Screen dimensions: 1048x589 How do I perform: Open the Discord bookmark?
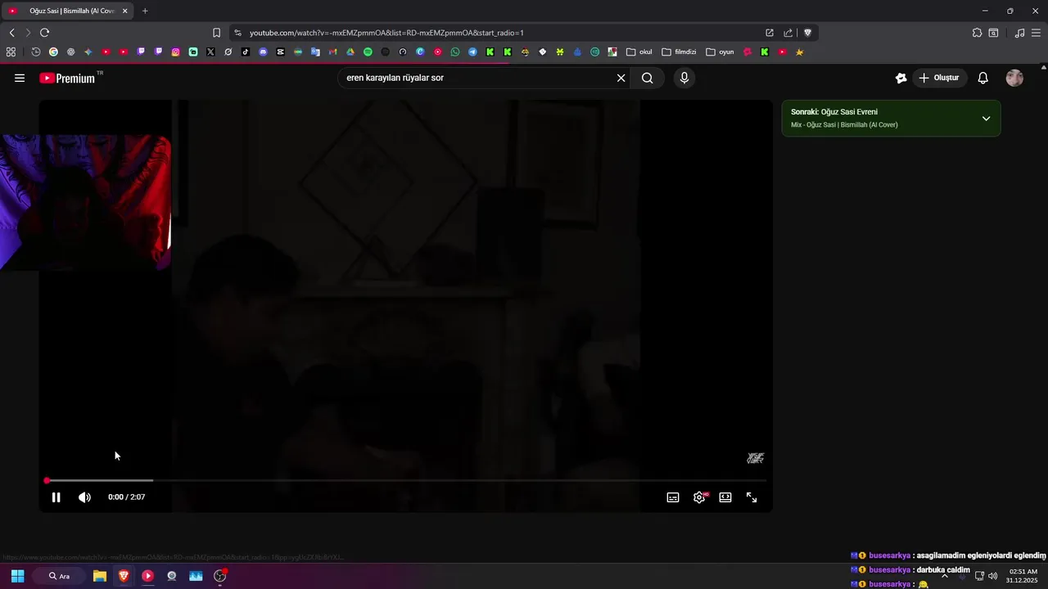coord(263,52)
